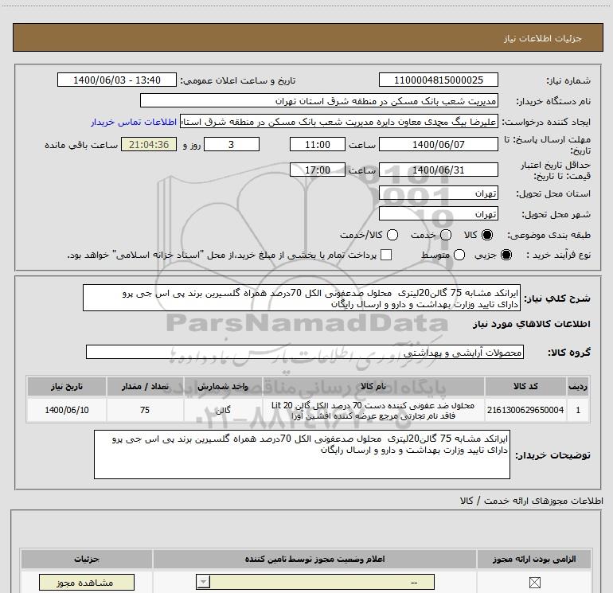Image resolution: width=613 pixels, height=593 pixels.
Task: Click the جزئیات column header in permits table
Action: [x=87, y=559]
